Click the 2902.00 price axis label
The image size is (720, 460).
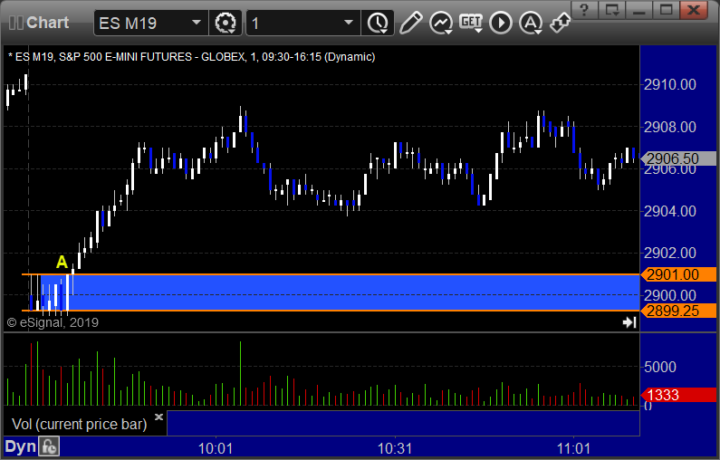pyautogui.click(x=670, y=253)
